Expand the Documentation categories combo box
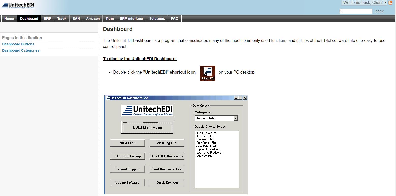The width and height of the screenshot is (396, 196). click(x=235, y=118)
